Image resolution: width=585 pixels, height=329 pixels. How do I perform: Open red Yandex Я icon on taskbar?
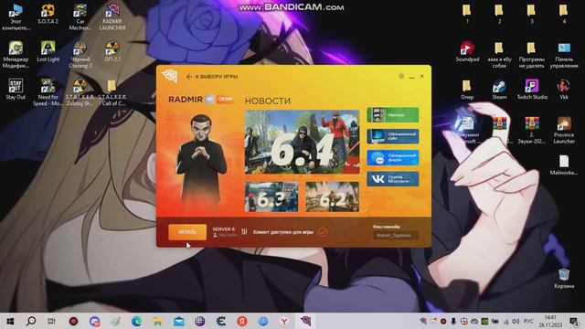tap(241, 321)
